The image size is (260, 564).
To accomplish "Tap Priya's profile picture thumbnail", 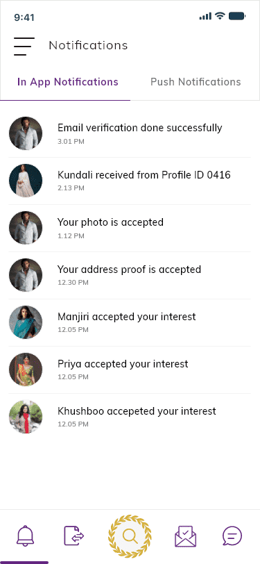I will click(26, 370).
